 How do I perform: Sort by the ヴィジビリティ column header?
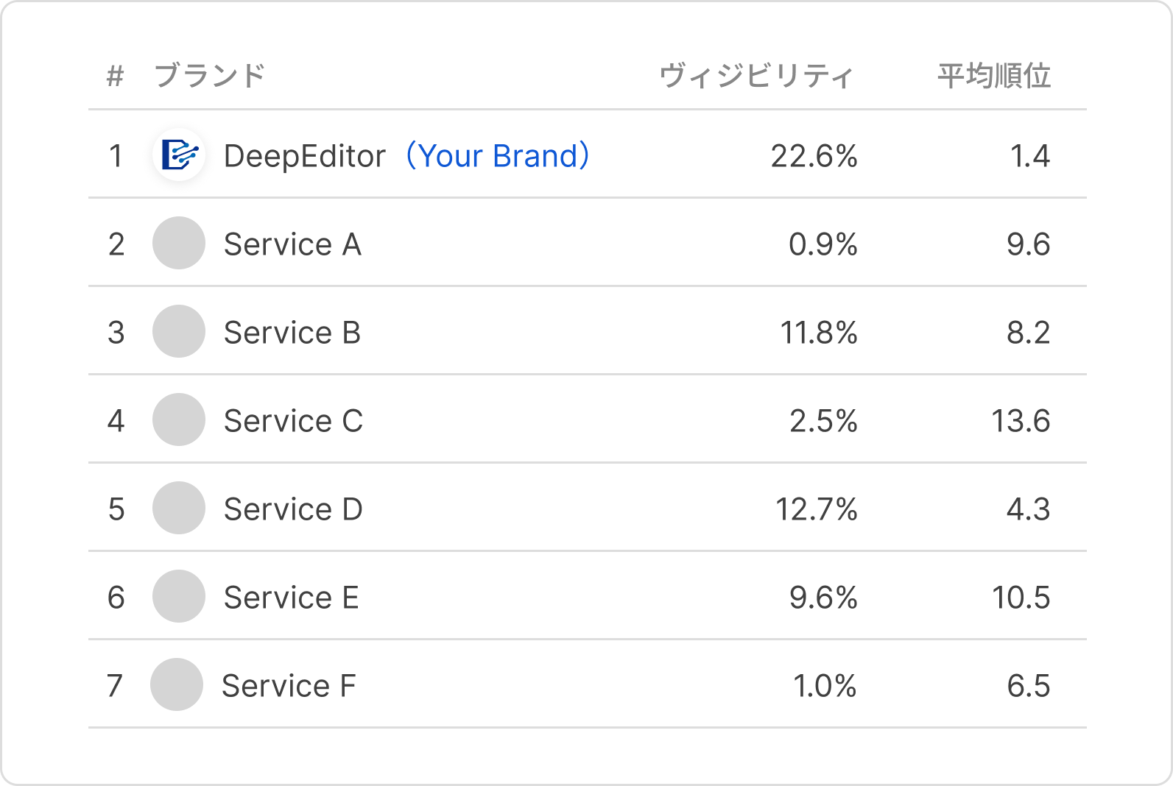(x=756, y=76)
